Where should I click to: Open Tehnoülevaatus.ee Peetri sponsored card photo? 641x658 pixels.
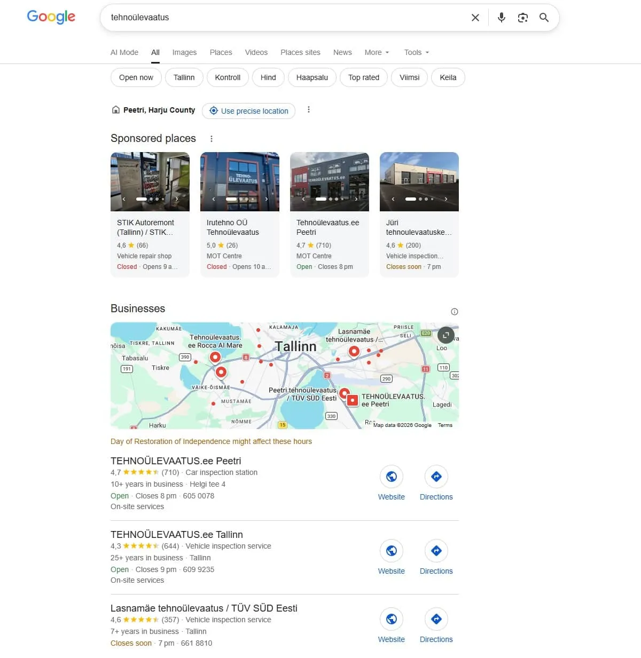click(330, 181)
